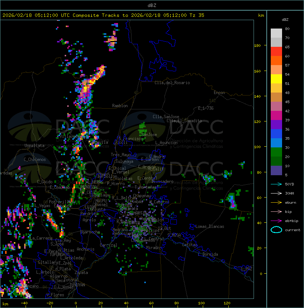Click the 'dBZ' title at top

152,5
